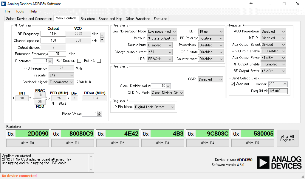This screenshot has width=305, height=179.
Task: Click the Write R3 button
Action: 162,143
